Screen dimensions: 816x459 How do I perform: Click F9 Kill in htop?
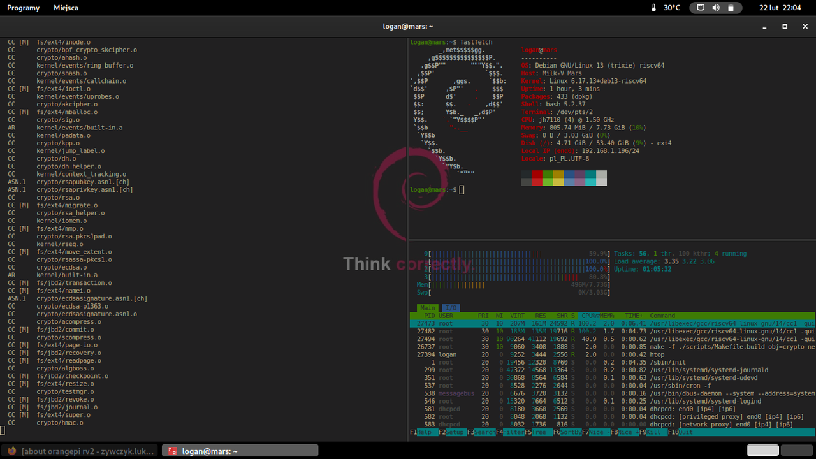(652, 432)
